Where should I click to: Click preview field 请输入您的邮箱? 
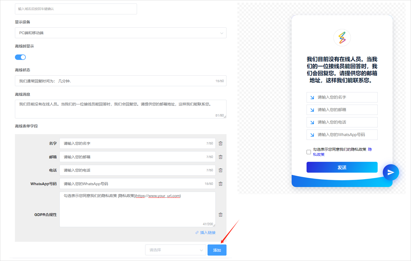(x=342, y=110)
